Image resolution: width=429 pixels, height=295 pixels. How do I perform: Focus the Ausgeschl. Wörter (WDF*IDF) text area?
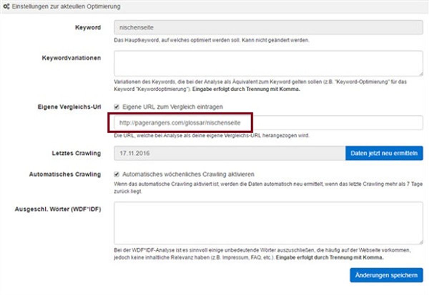(268, 223)
